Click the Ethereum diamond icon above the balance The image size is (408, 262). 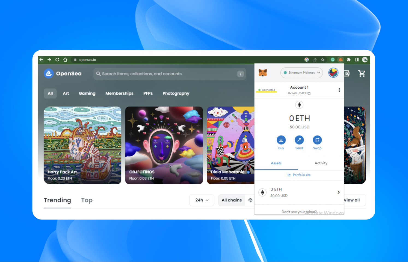(299, 105)
